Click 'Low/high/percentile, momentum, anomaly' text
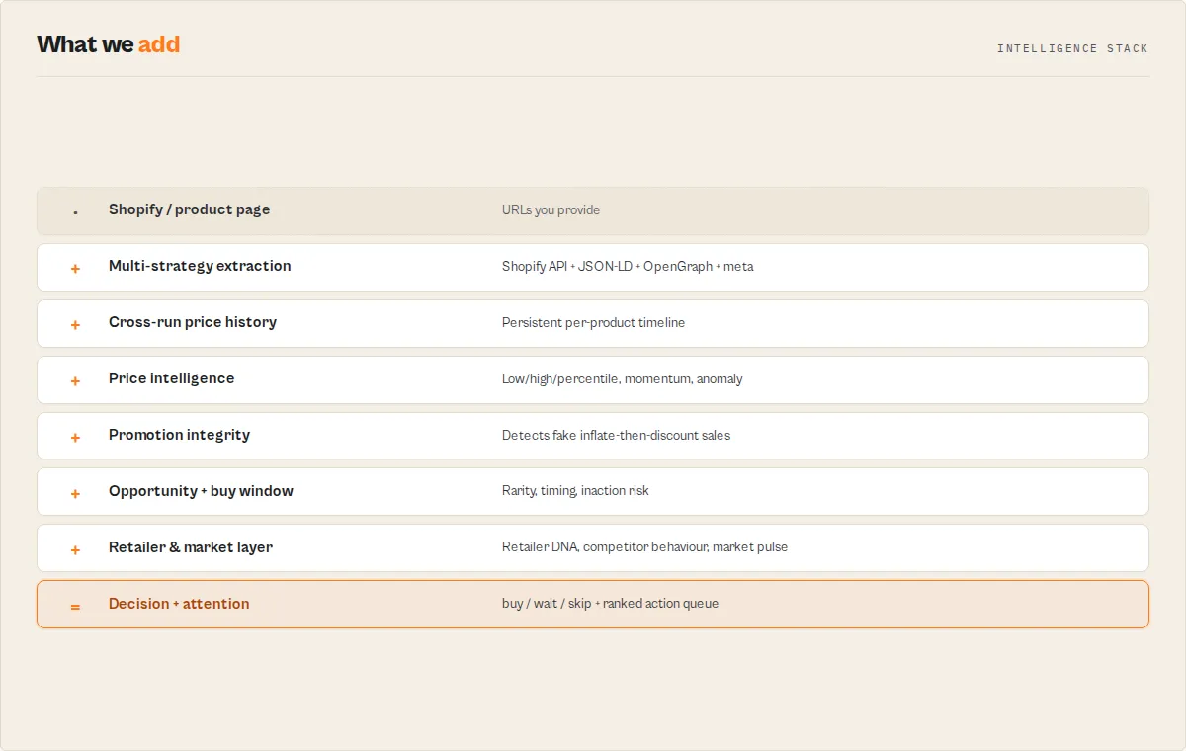The image size is (1186, 751). coord(622,379)
